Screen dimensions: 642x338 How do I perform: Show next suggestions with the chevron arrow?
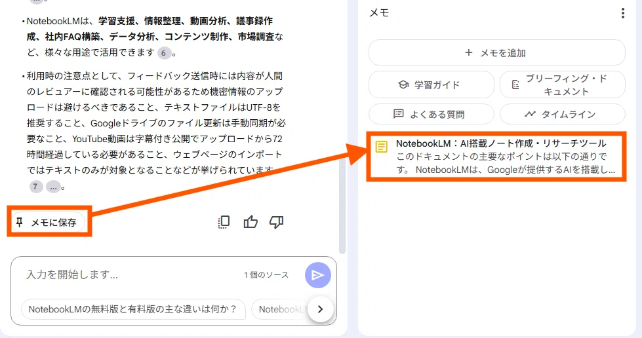pyautogui.click(x=320, y=309)
